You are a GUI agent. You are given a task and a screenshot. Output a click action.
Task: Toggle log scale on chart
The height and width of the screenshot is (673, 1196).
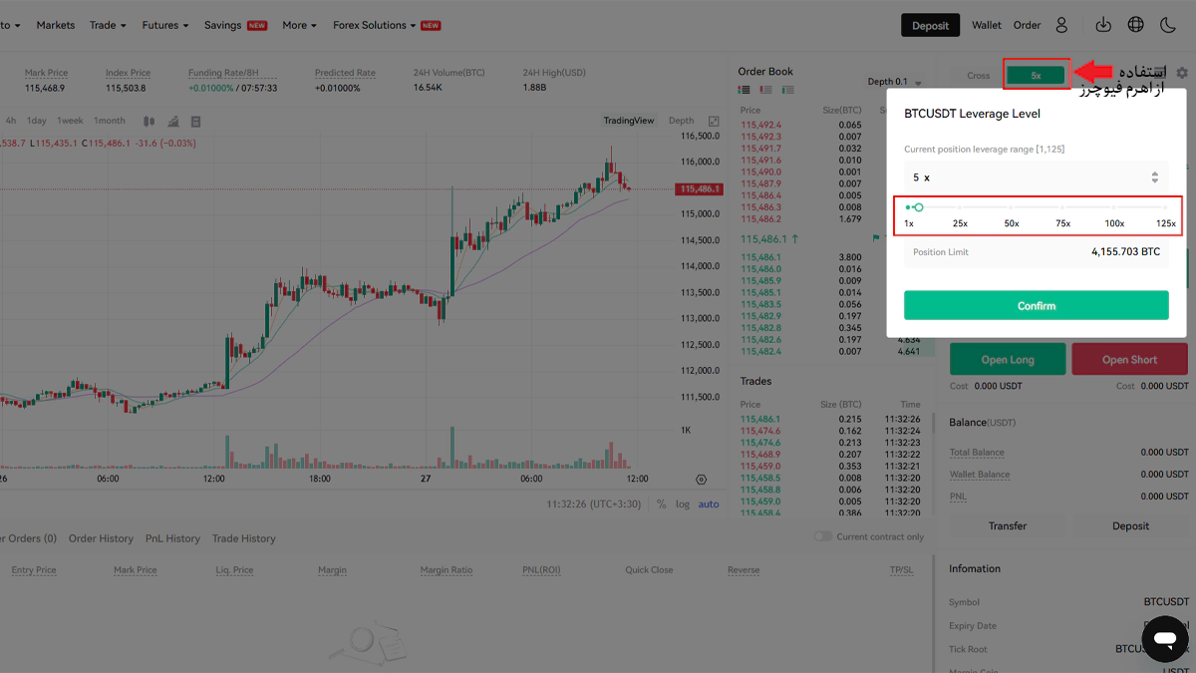click(683, 505)
